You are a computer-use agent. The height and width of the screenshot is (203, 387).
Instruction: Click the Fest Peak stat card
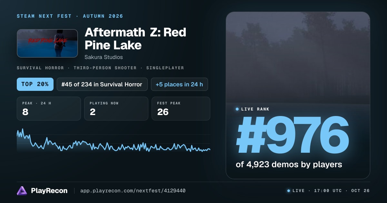click(181, 109)
